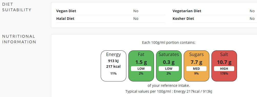Click the HIGH badge under Salt
The image size is (257, 97).
tap(224, 69)
